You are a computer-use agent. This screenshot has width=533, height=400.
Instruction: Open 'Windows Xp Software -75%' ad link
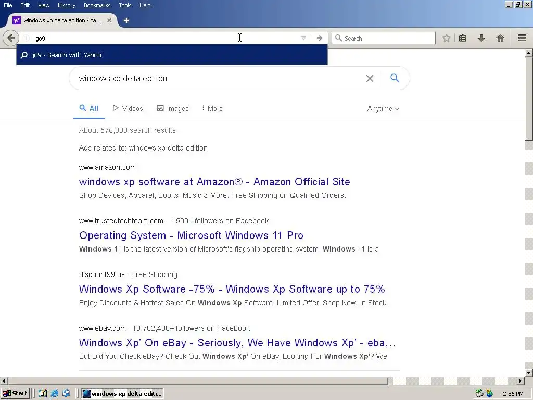232,289
